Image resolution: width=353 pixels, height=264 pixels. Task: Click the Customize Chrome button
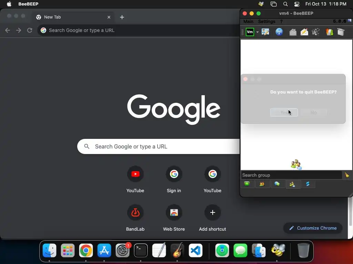point(313,228)
